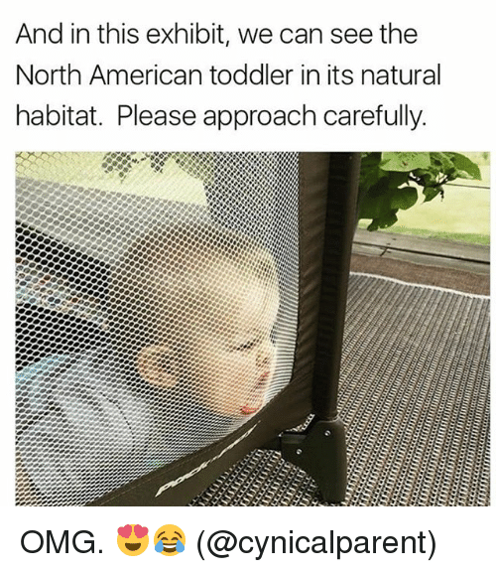Click the upper screw on the playpen foot
Image resolution: width=496 pixels, height=572 pixels.
327,433
